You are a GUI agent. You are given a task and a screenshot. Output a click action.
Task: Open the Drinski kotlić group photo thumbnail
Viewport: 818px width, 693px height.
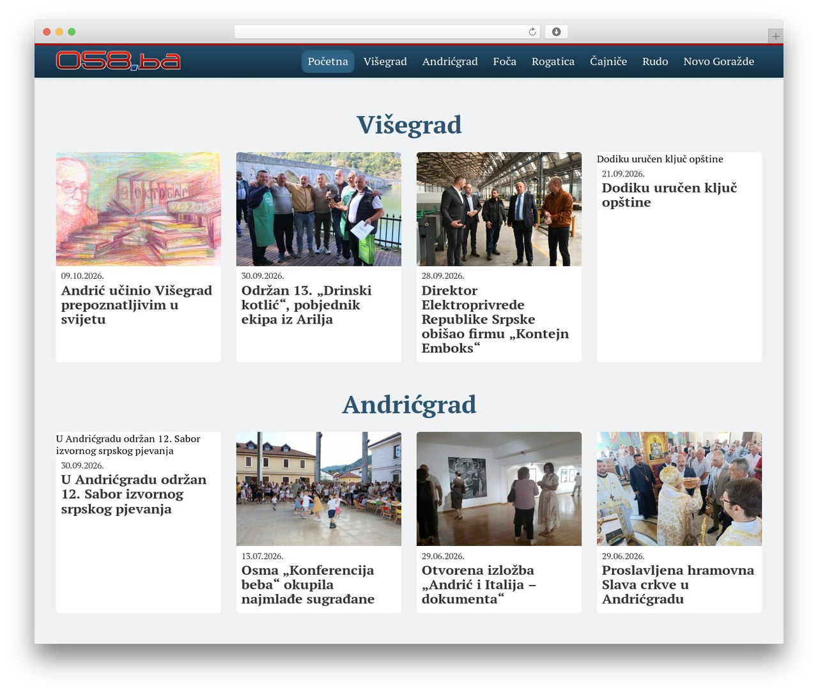coord(319,209)
